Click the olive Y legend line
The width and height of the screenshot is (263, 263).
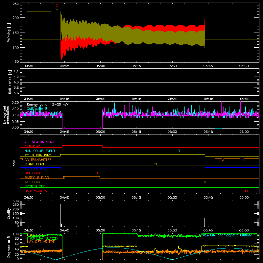click(x=39, y=12)
